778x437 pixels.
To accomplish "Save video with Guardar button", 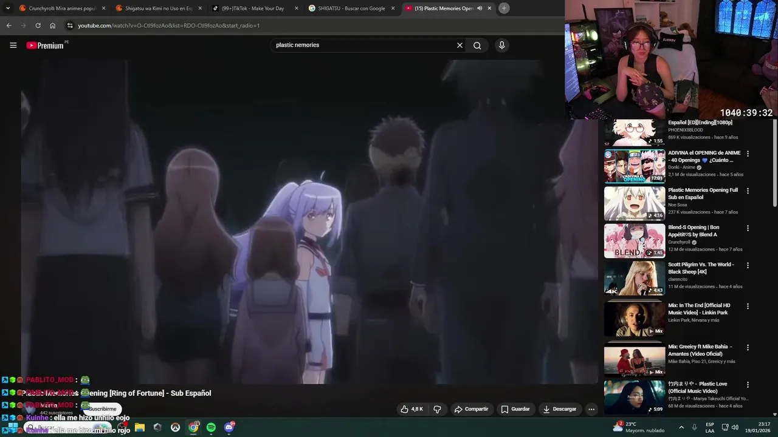I will (515, 409).
